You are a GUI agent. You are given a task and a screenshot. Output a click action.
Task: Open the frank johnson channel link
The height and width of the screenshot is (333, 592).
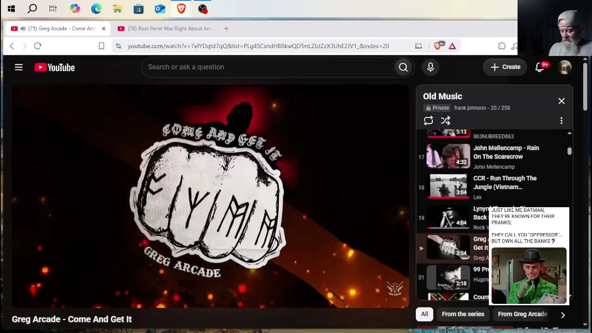coord(469,108)
